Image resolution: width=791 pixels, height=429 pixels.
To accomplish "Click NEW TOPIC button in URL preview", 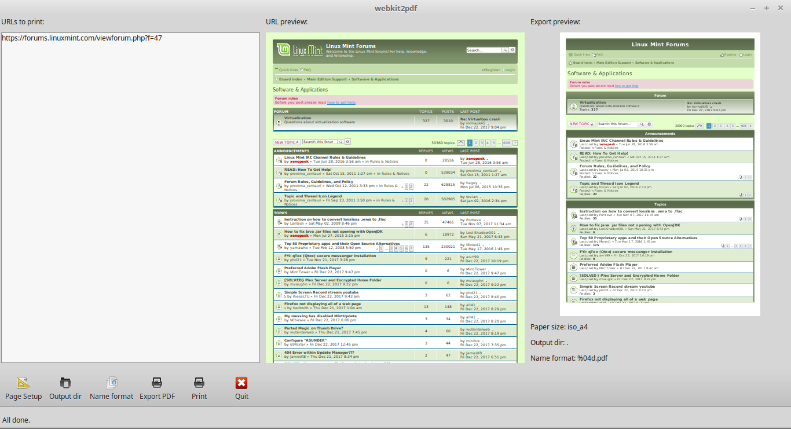I will (x=287, y=142).
